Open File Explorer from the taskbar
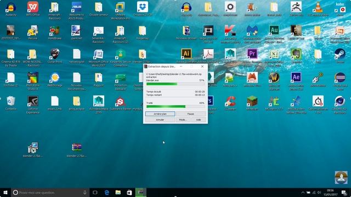The width and height of the screenshot is (351, 197). click(x=118, y=192)
